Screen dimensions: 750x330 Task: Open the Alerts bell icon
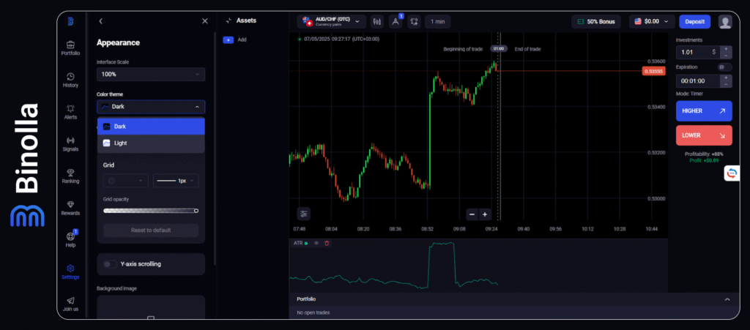click(x=70, y=111)
